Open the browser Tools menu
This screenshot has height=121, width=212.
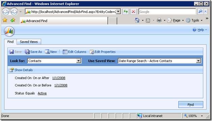click(194, 20)
